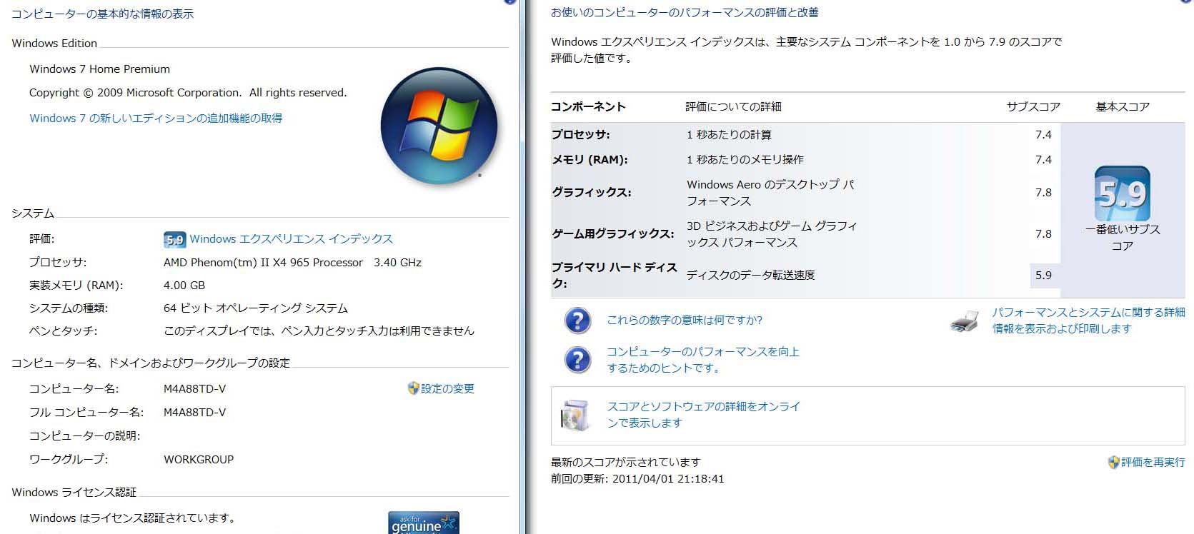Click the 一番低いサブスコア caption
This screenshot has height=534, width=1194.
pos(1123,238)
